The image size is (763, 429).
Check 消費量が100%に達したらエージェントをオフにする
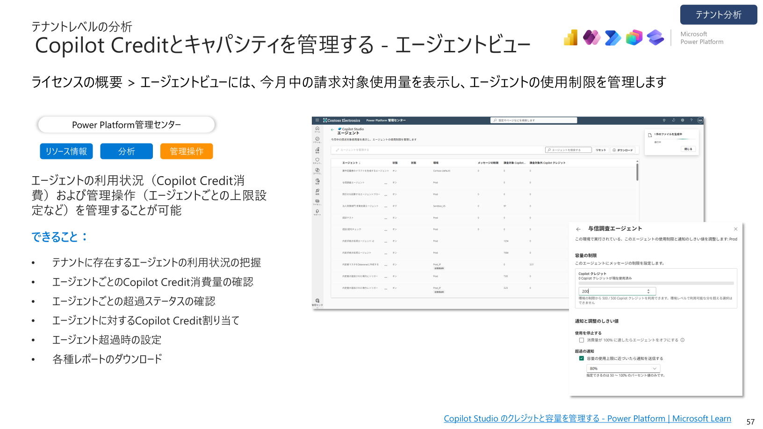click(x=582, y=340)
